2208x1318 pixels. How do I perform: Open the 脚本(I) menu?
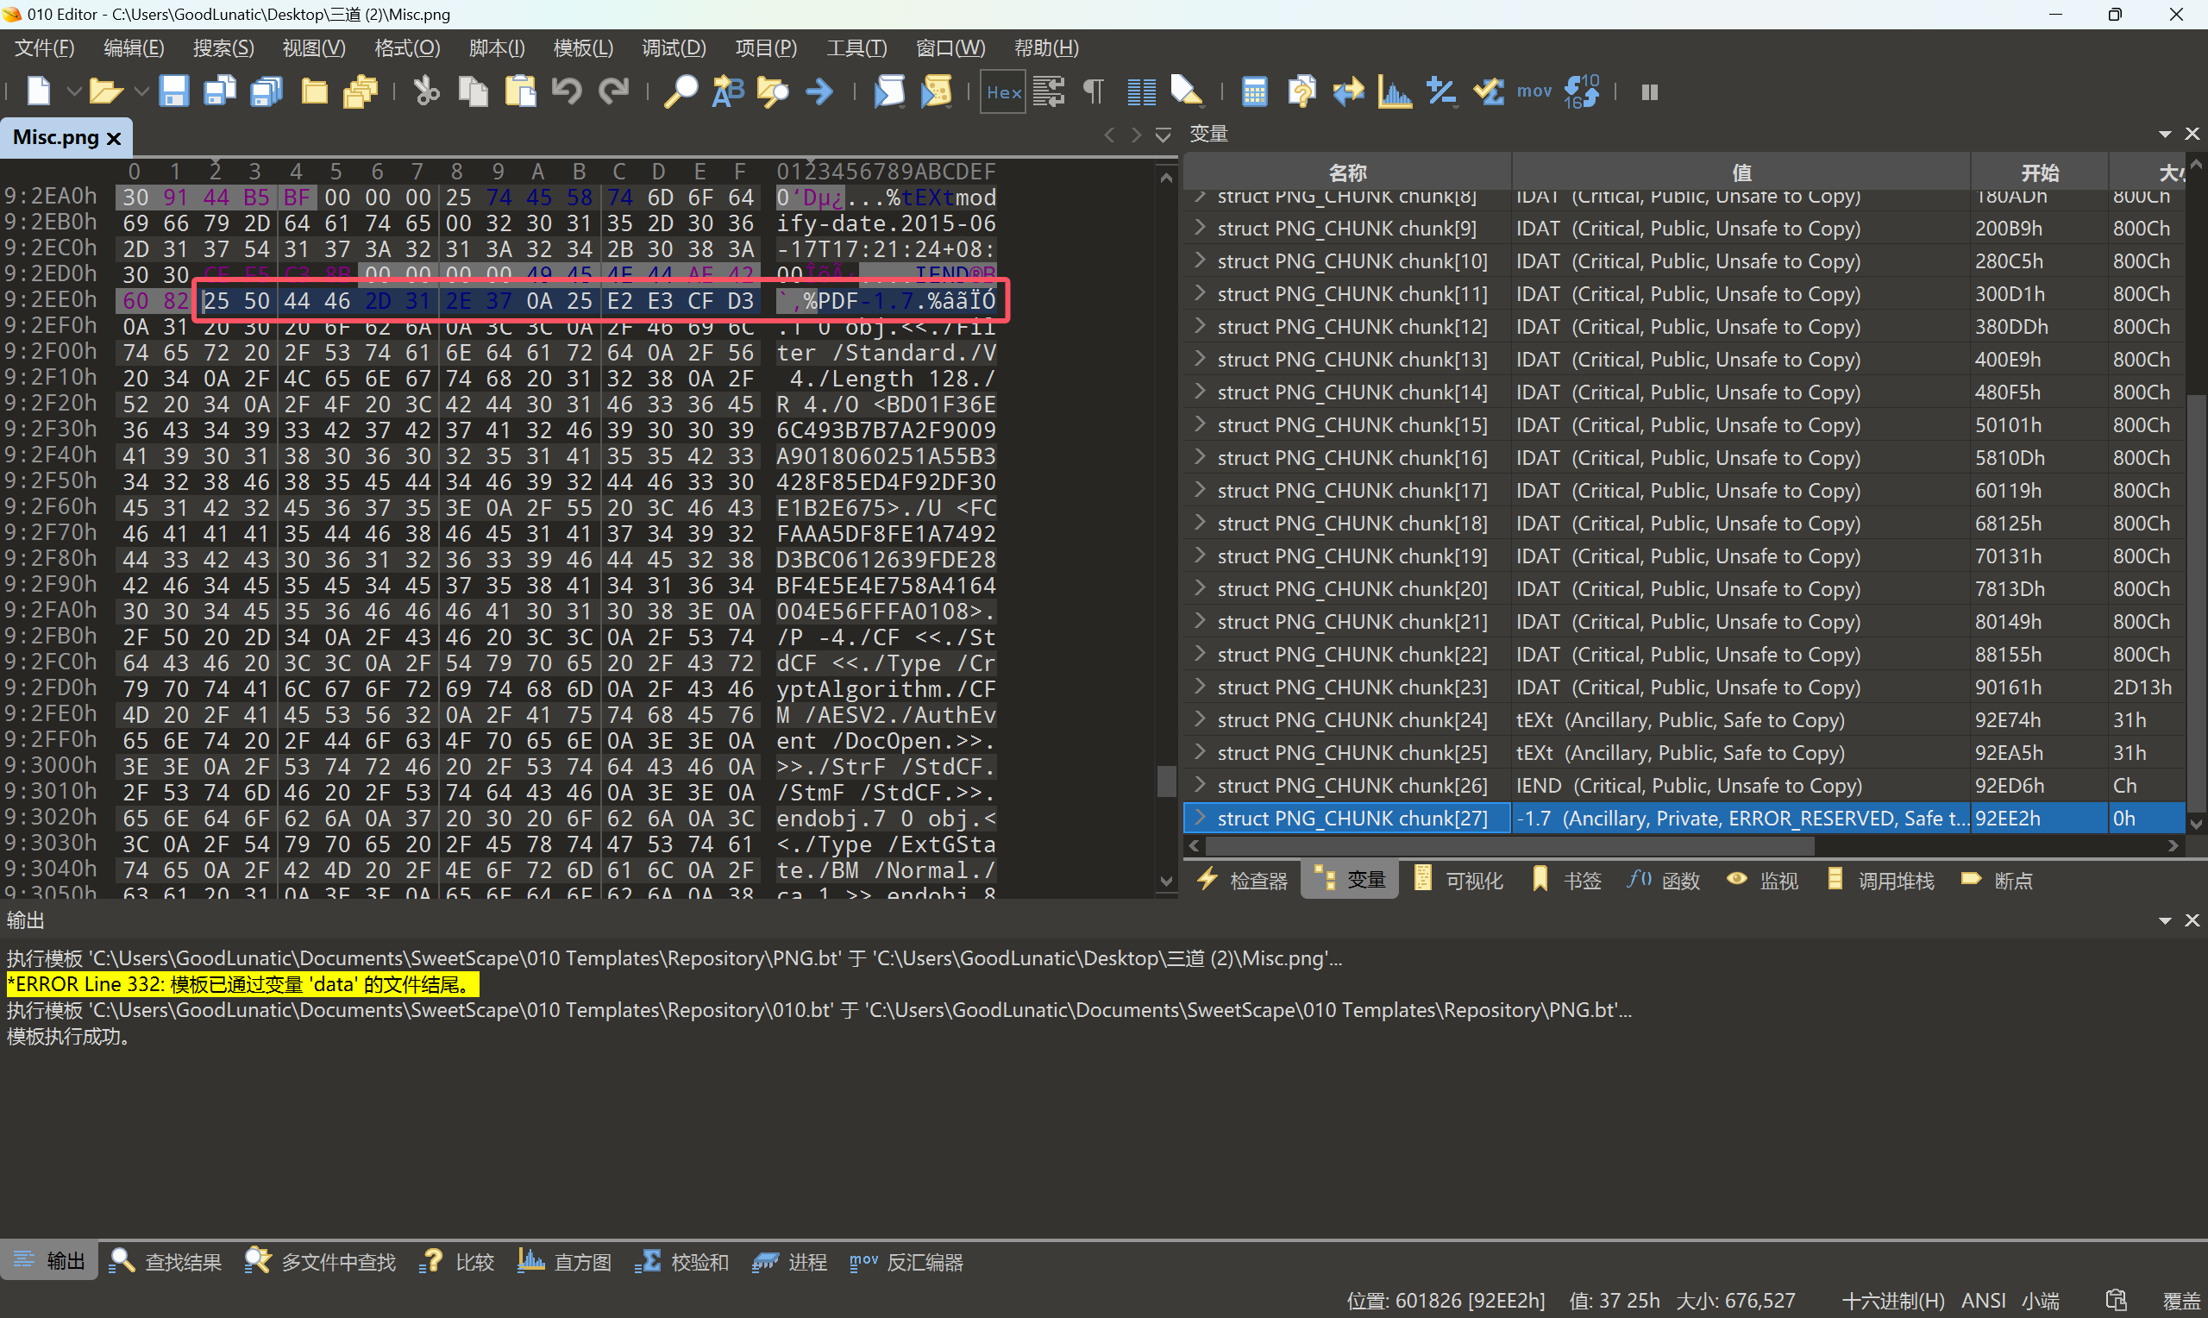point(496,48)
